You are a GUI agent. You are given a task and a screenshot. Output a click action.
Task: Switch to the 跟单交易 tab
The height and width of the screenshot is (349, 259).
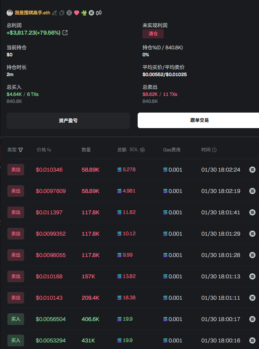point(198,120)
